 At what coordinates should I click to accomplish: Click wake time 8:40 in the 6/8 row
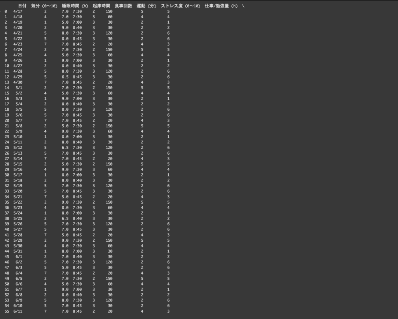(77, 295)
